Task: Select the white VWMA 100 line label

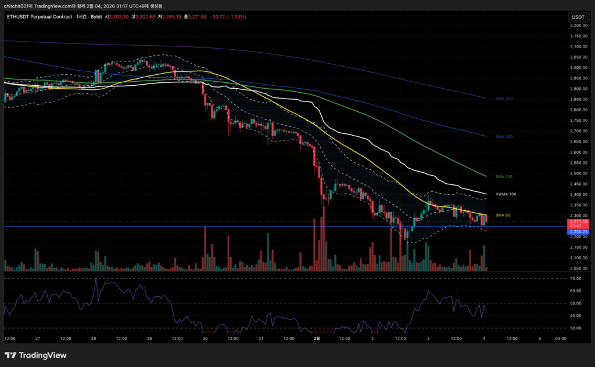Action: (x=505, y=194)
